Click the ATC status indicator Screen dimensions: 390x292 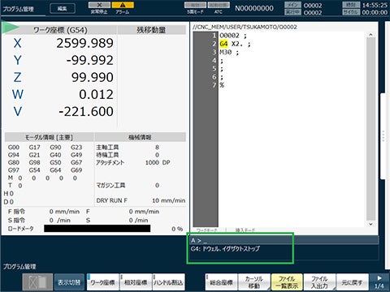pyautogui.click(x=219, y=8)
